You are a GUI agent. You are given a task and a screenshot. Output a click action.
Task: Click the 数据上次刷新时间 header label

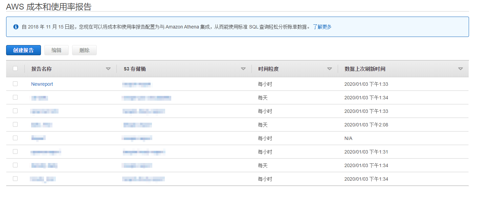[x=365, y=69]
